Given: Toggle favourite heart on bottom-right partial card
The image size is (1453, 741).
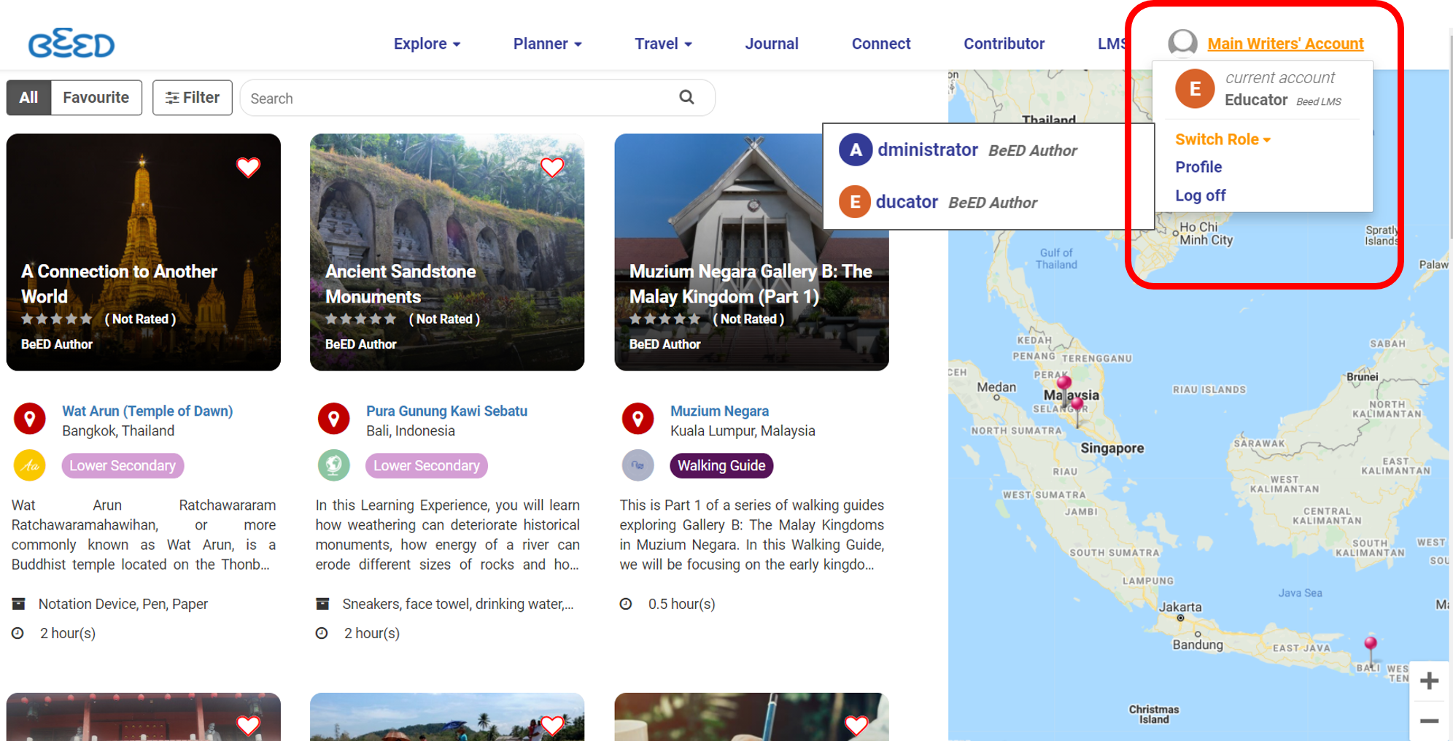Looking at the screenshot, I should (856, 725).
